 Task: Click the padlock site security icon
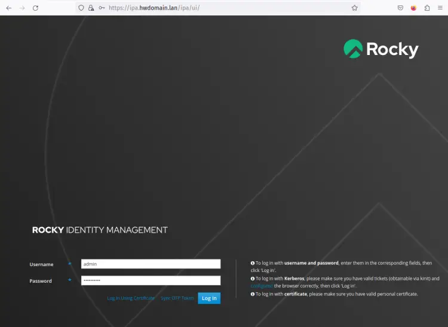(x=91, y=8)
